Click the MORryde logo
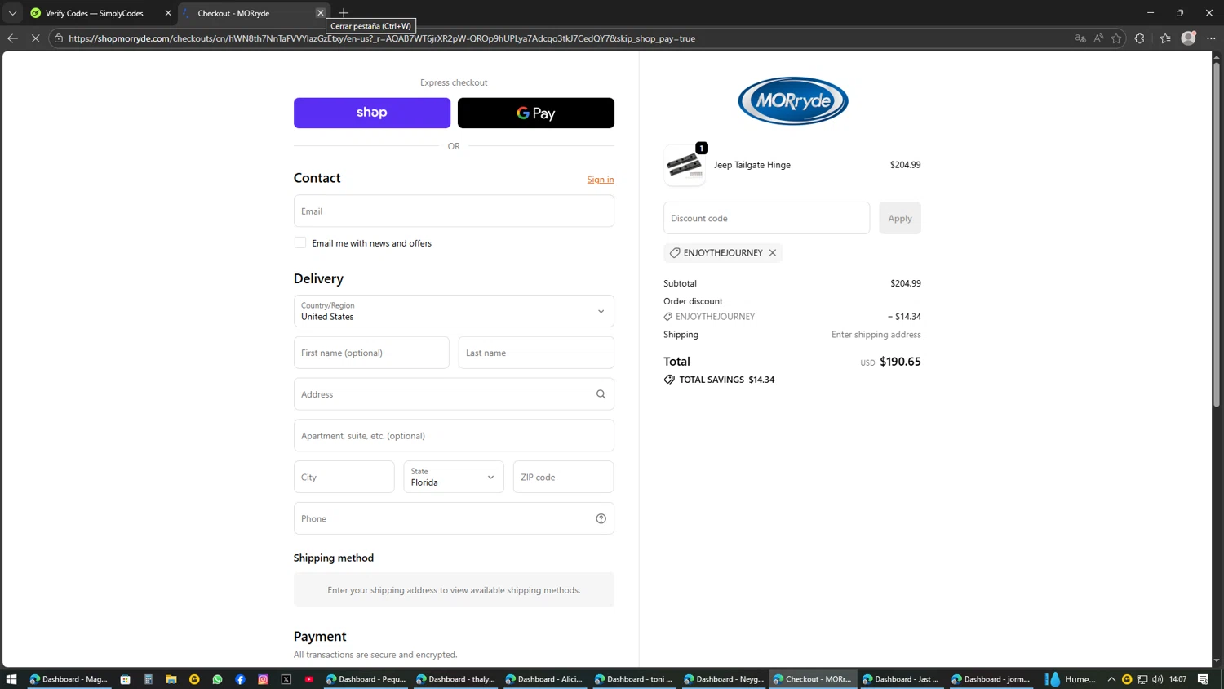The image size is (1224, 689). click(792, 101)
